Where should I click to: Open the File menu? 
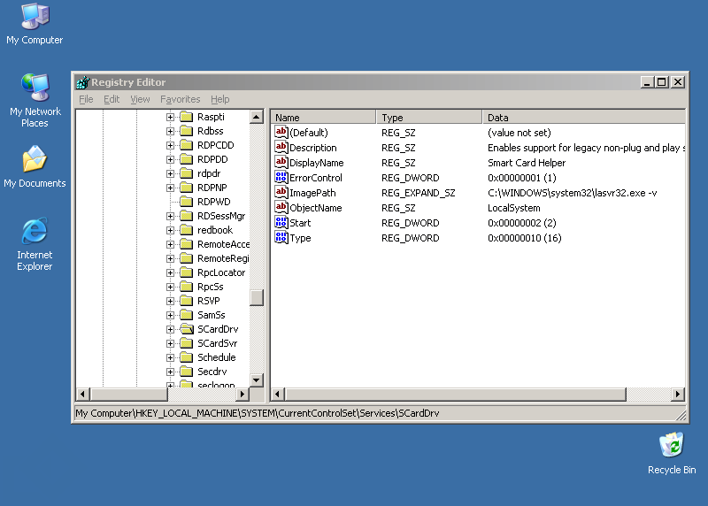(86, 99)
